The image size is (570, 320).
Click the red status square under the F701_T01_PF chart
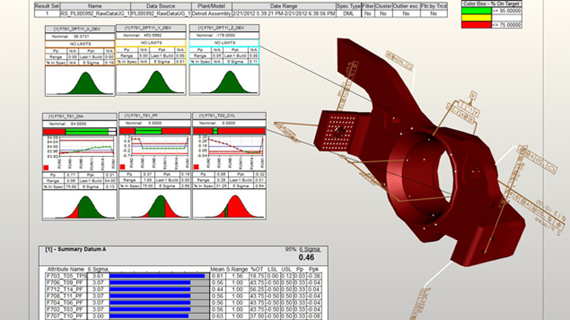pyautogui.click(x=123, y=167)
